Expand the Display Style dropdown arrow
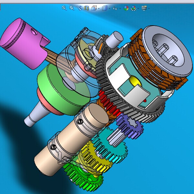 [x=109, y=8]
